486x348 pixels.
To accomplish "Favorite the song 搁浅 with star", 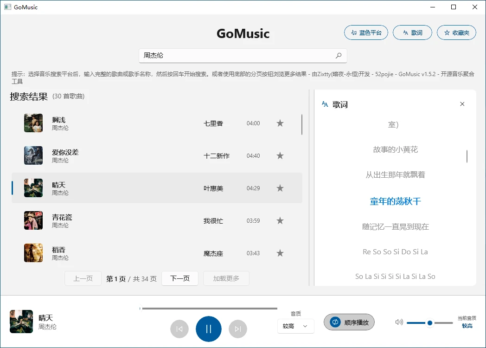I will click(280, 123).
